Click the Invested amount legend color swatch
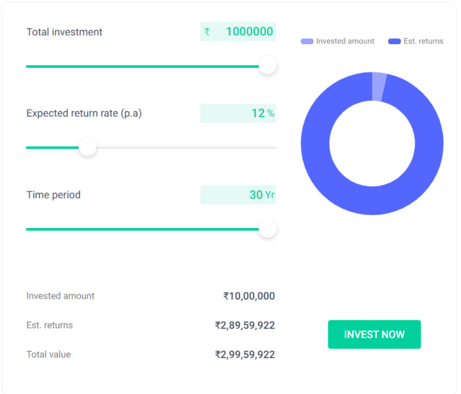This screenshot has height=394, width=461. [x=307, y=42]
